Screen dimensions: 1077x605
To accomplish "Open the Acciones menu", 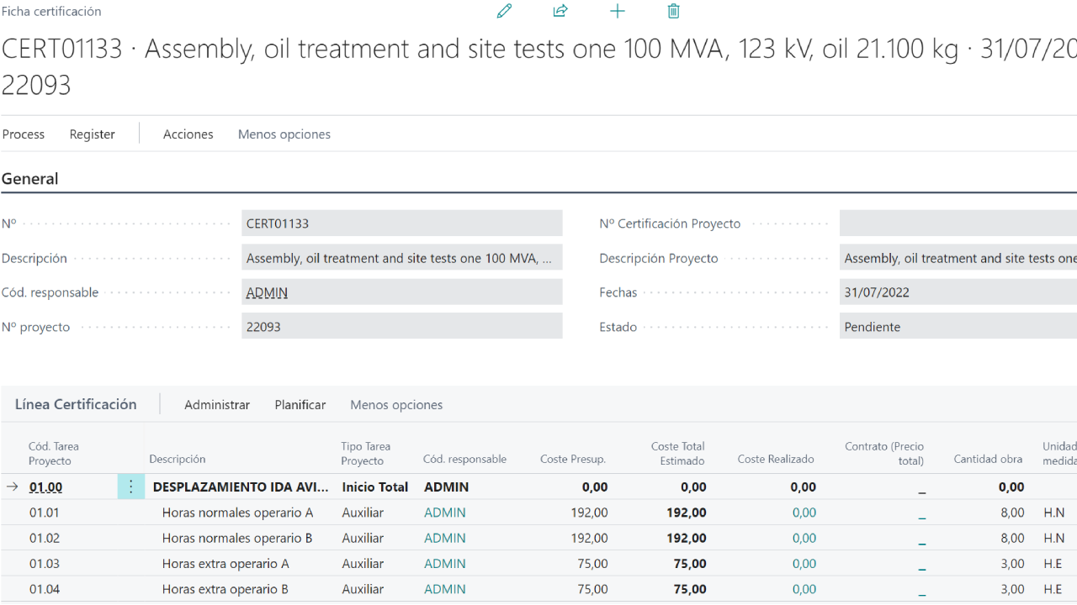I will click(188, 134).
